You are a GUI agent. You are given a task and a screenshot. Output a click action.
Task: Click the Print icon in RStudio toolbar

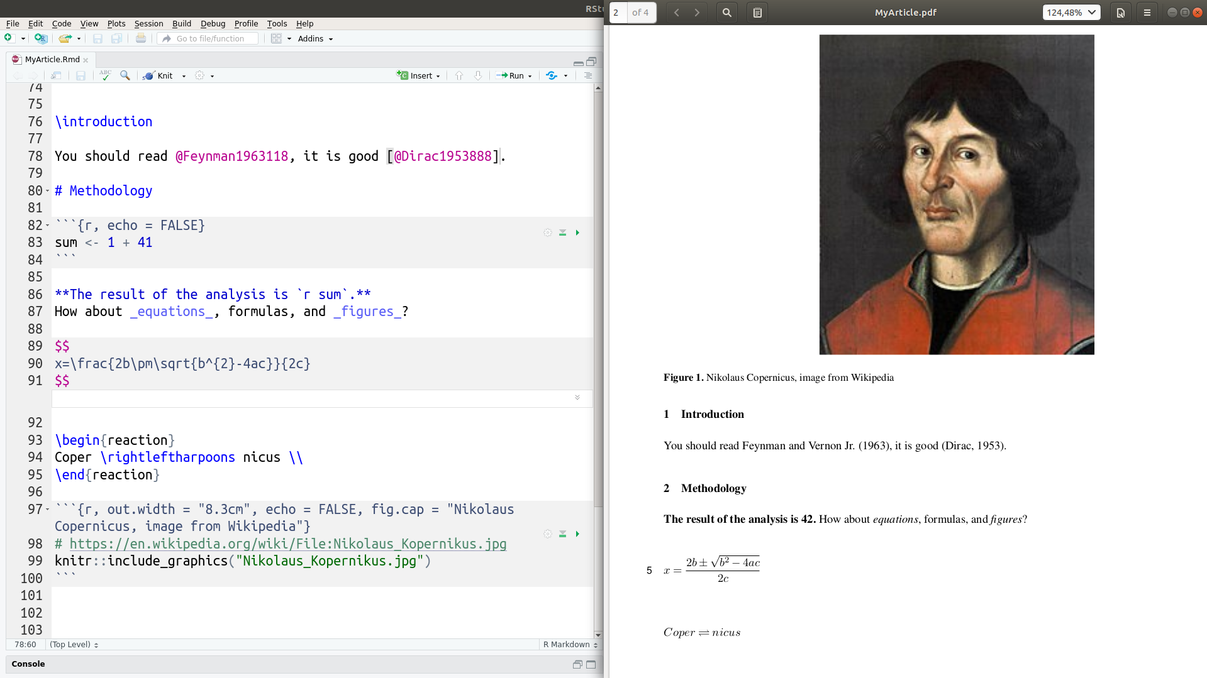(141, 38)
